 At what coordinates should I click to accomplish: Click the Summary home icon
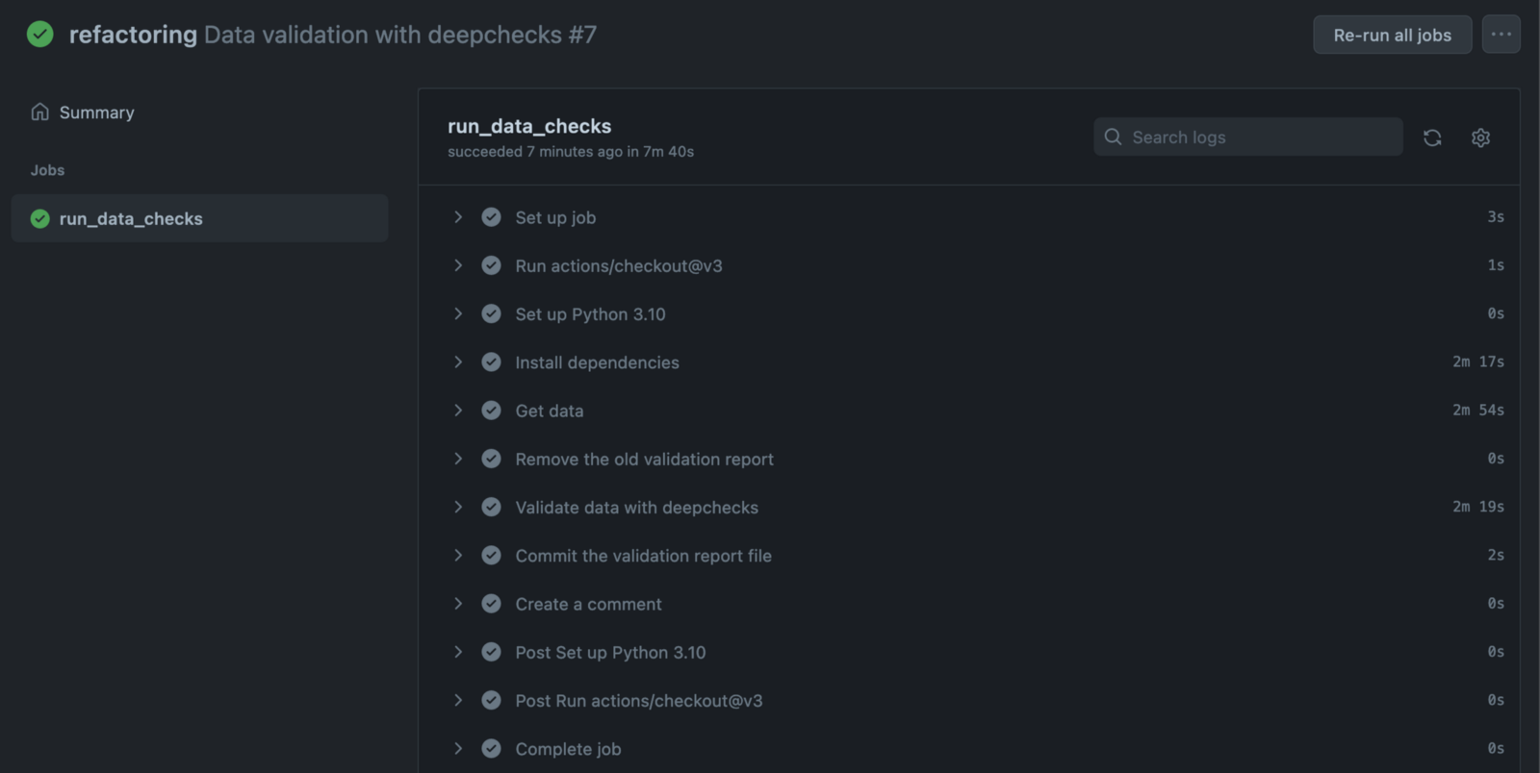tap(39, 112)
